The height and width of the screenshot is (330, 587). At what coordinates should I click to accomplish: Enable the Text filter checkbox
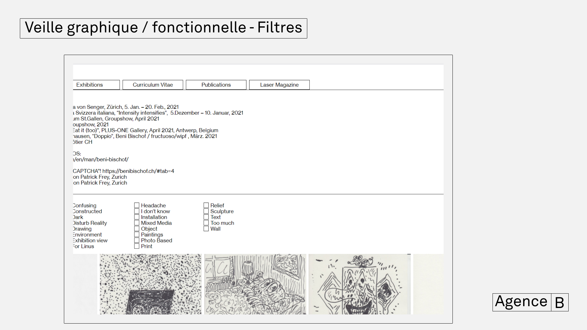[x=206, y=217]
